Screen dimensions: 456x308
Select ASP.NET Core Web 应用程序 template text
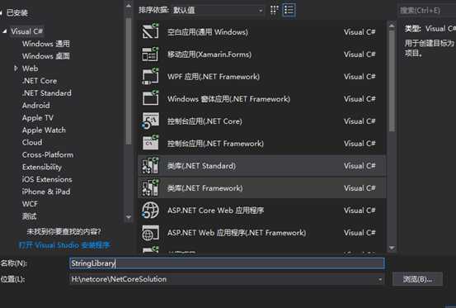coord(215,211)
